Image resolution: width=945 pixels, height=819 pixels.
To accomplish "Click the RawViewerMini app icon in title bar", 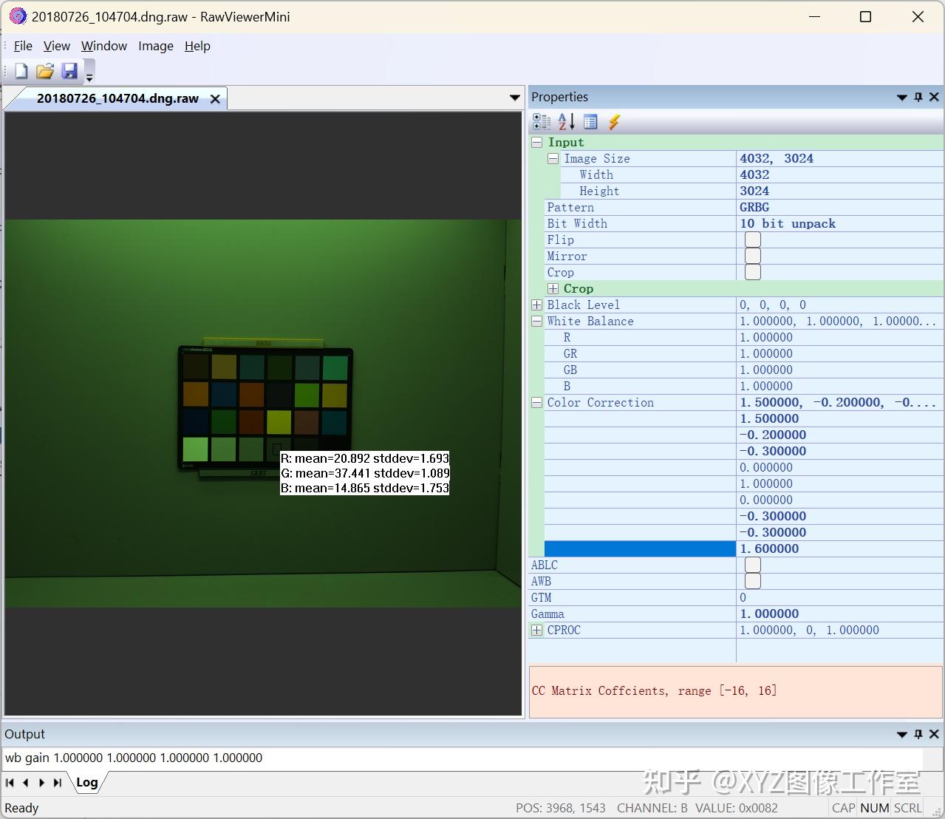I will [17, 16].
